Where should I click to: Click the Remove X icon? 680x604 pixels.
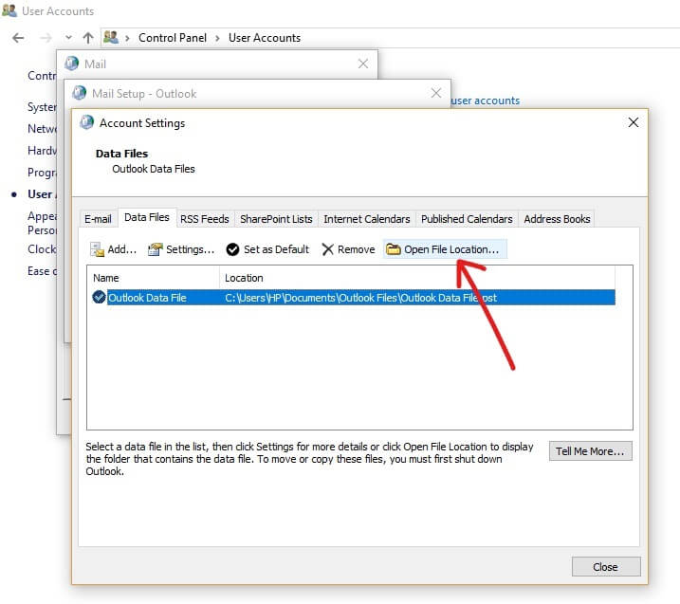tap(327, 249)
